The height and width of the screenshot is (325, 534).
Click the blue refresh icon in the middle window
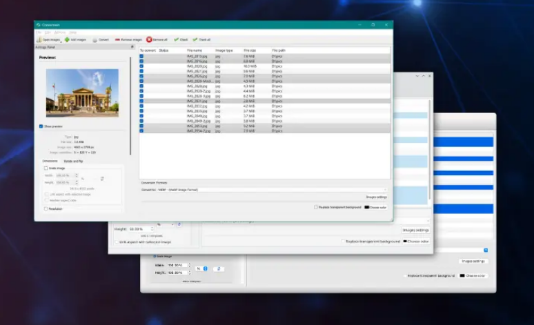coord(179,224)
